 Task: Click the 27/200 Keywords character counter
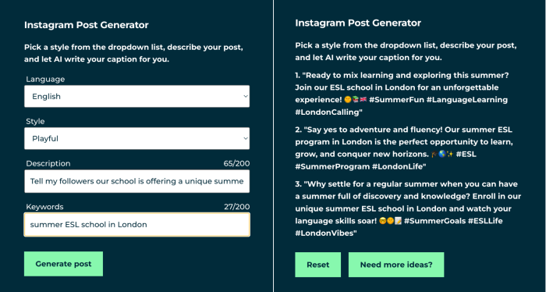tap(236, 207)
